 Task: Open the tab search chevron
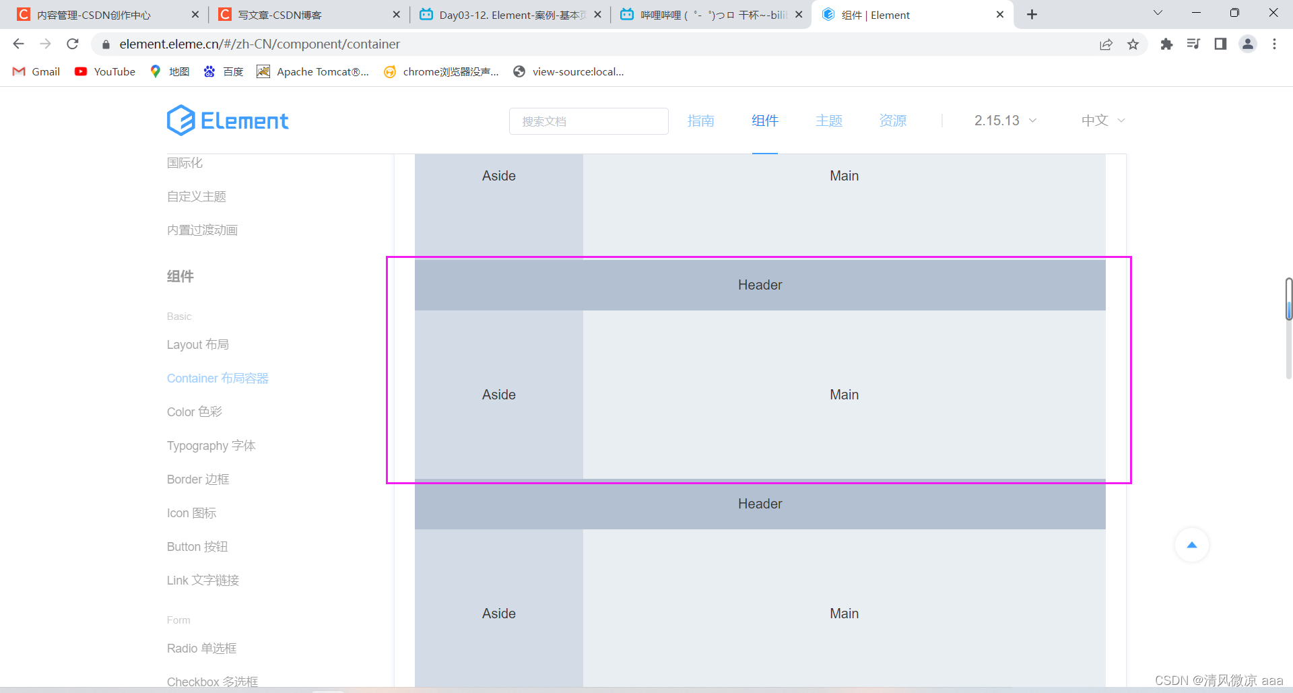coord(1158,13)
